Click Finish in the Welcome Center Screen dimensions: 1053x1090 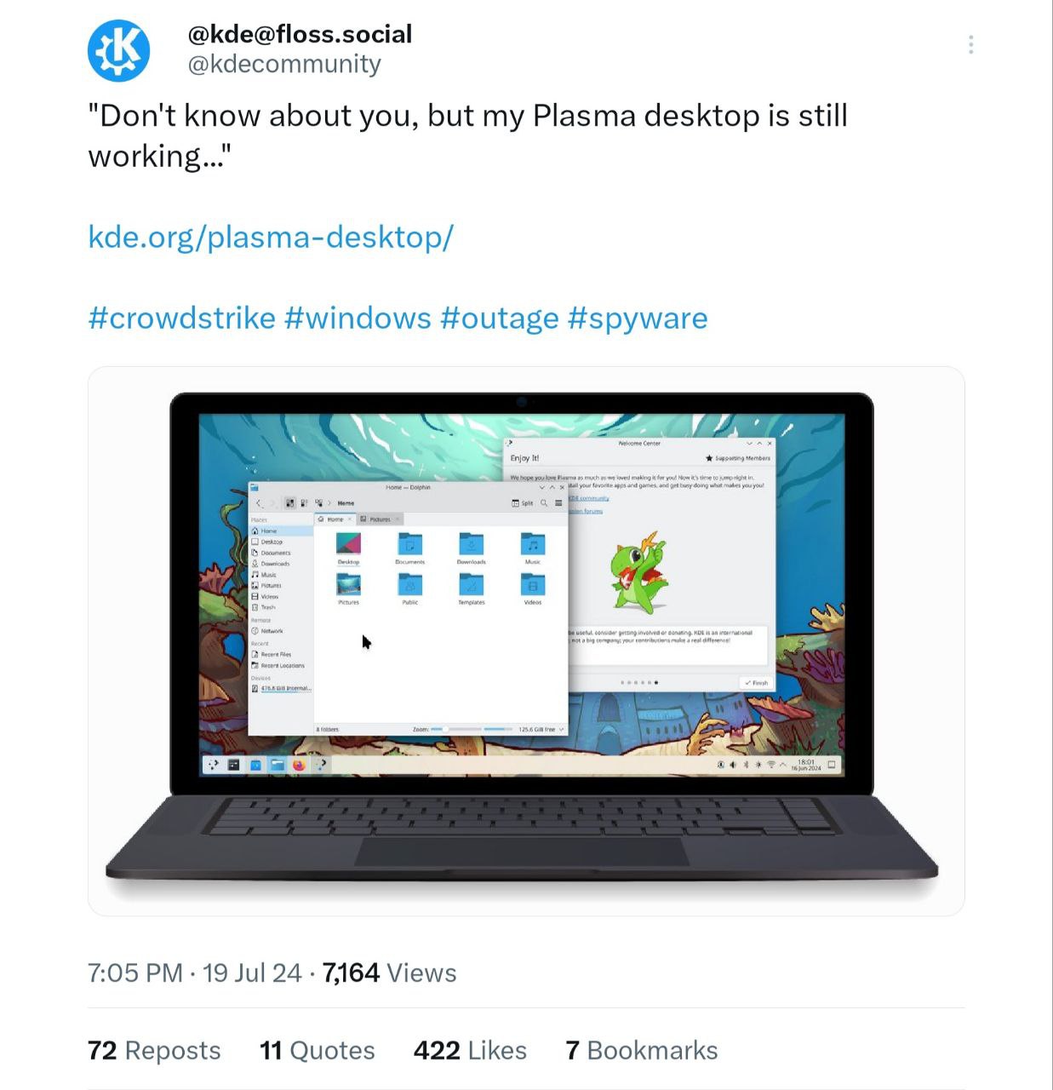pyautogui.click(x=756, y=683)
